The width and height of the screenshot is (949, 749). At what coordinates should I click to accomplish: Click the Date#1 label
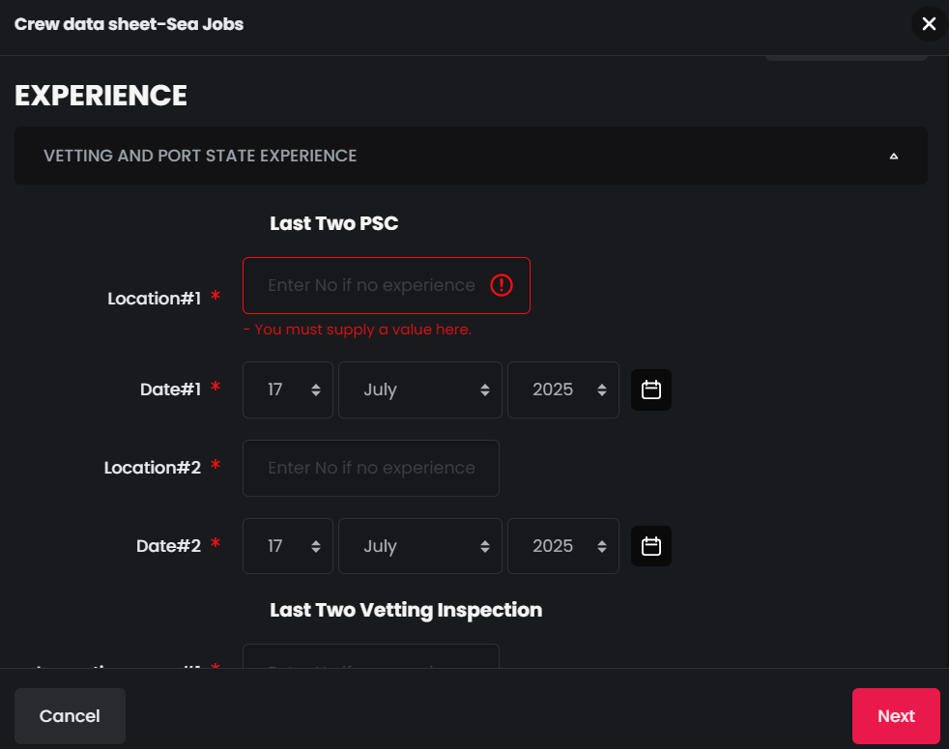tap(170, 389)
